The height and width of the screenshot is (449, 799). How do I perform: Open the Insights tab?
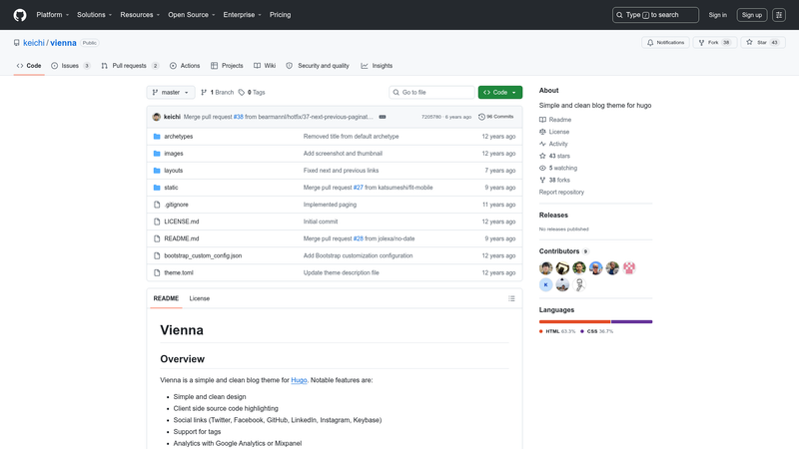[377, 66]
